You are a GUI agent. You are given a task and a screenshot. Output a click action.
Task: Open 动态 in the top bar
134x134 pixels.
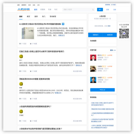(x=34, y=5)
